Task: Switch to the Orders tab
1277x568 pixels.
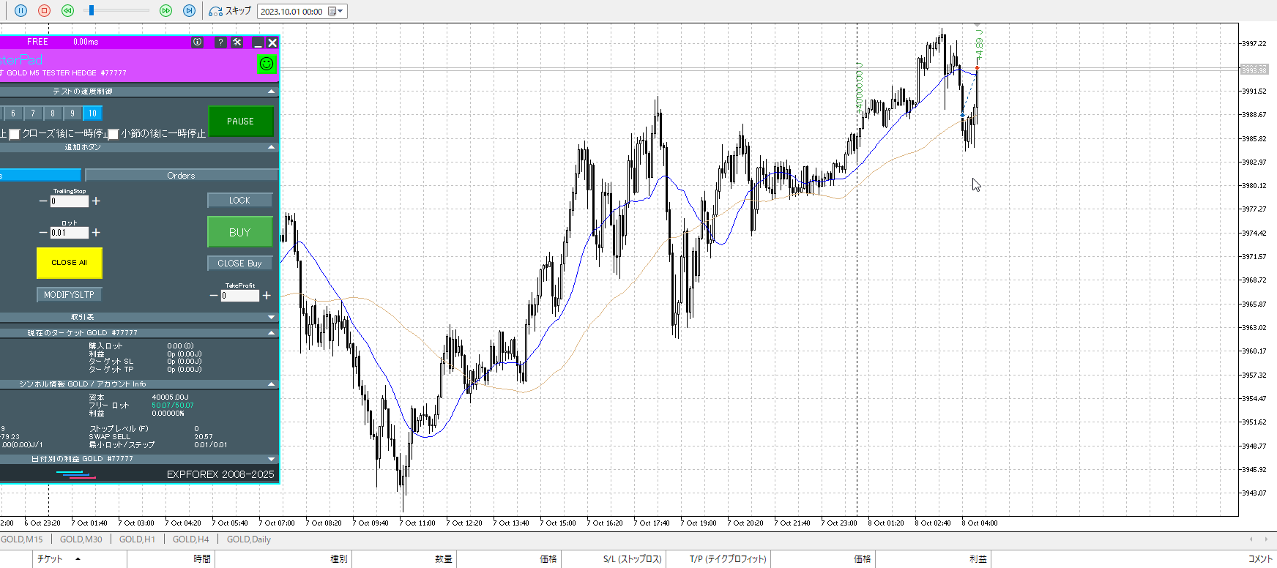Action: click(181, 176)
